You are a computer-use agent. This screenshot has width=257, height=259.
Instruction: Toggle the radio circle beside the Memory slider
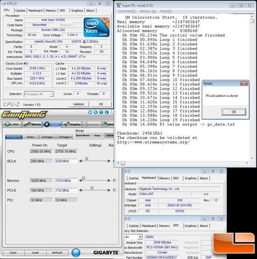click(x=114, y=181)
